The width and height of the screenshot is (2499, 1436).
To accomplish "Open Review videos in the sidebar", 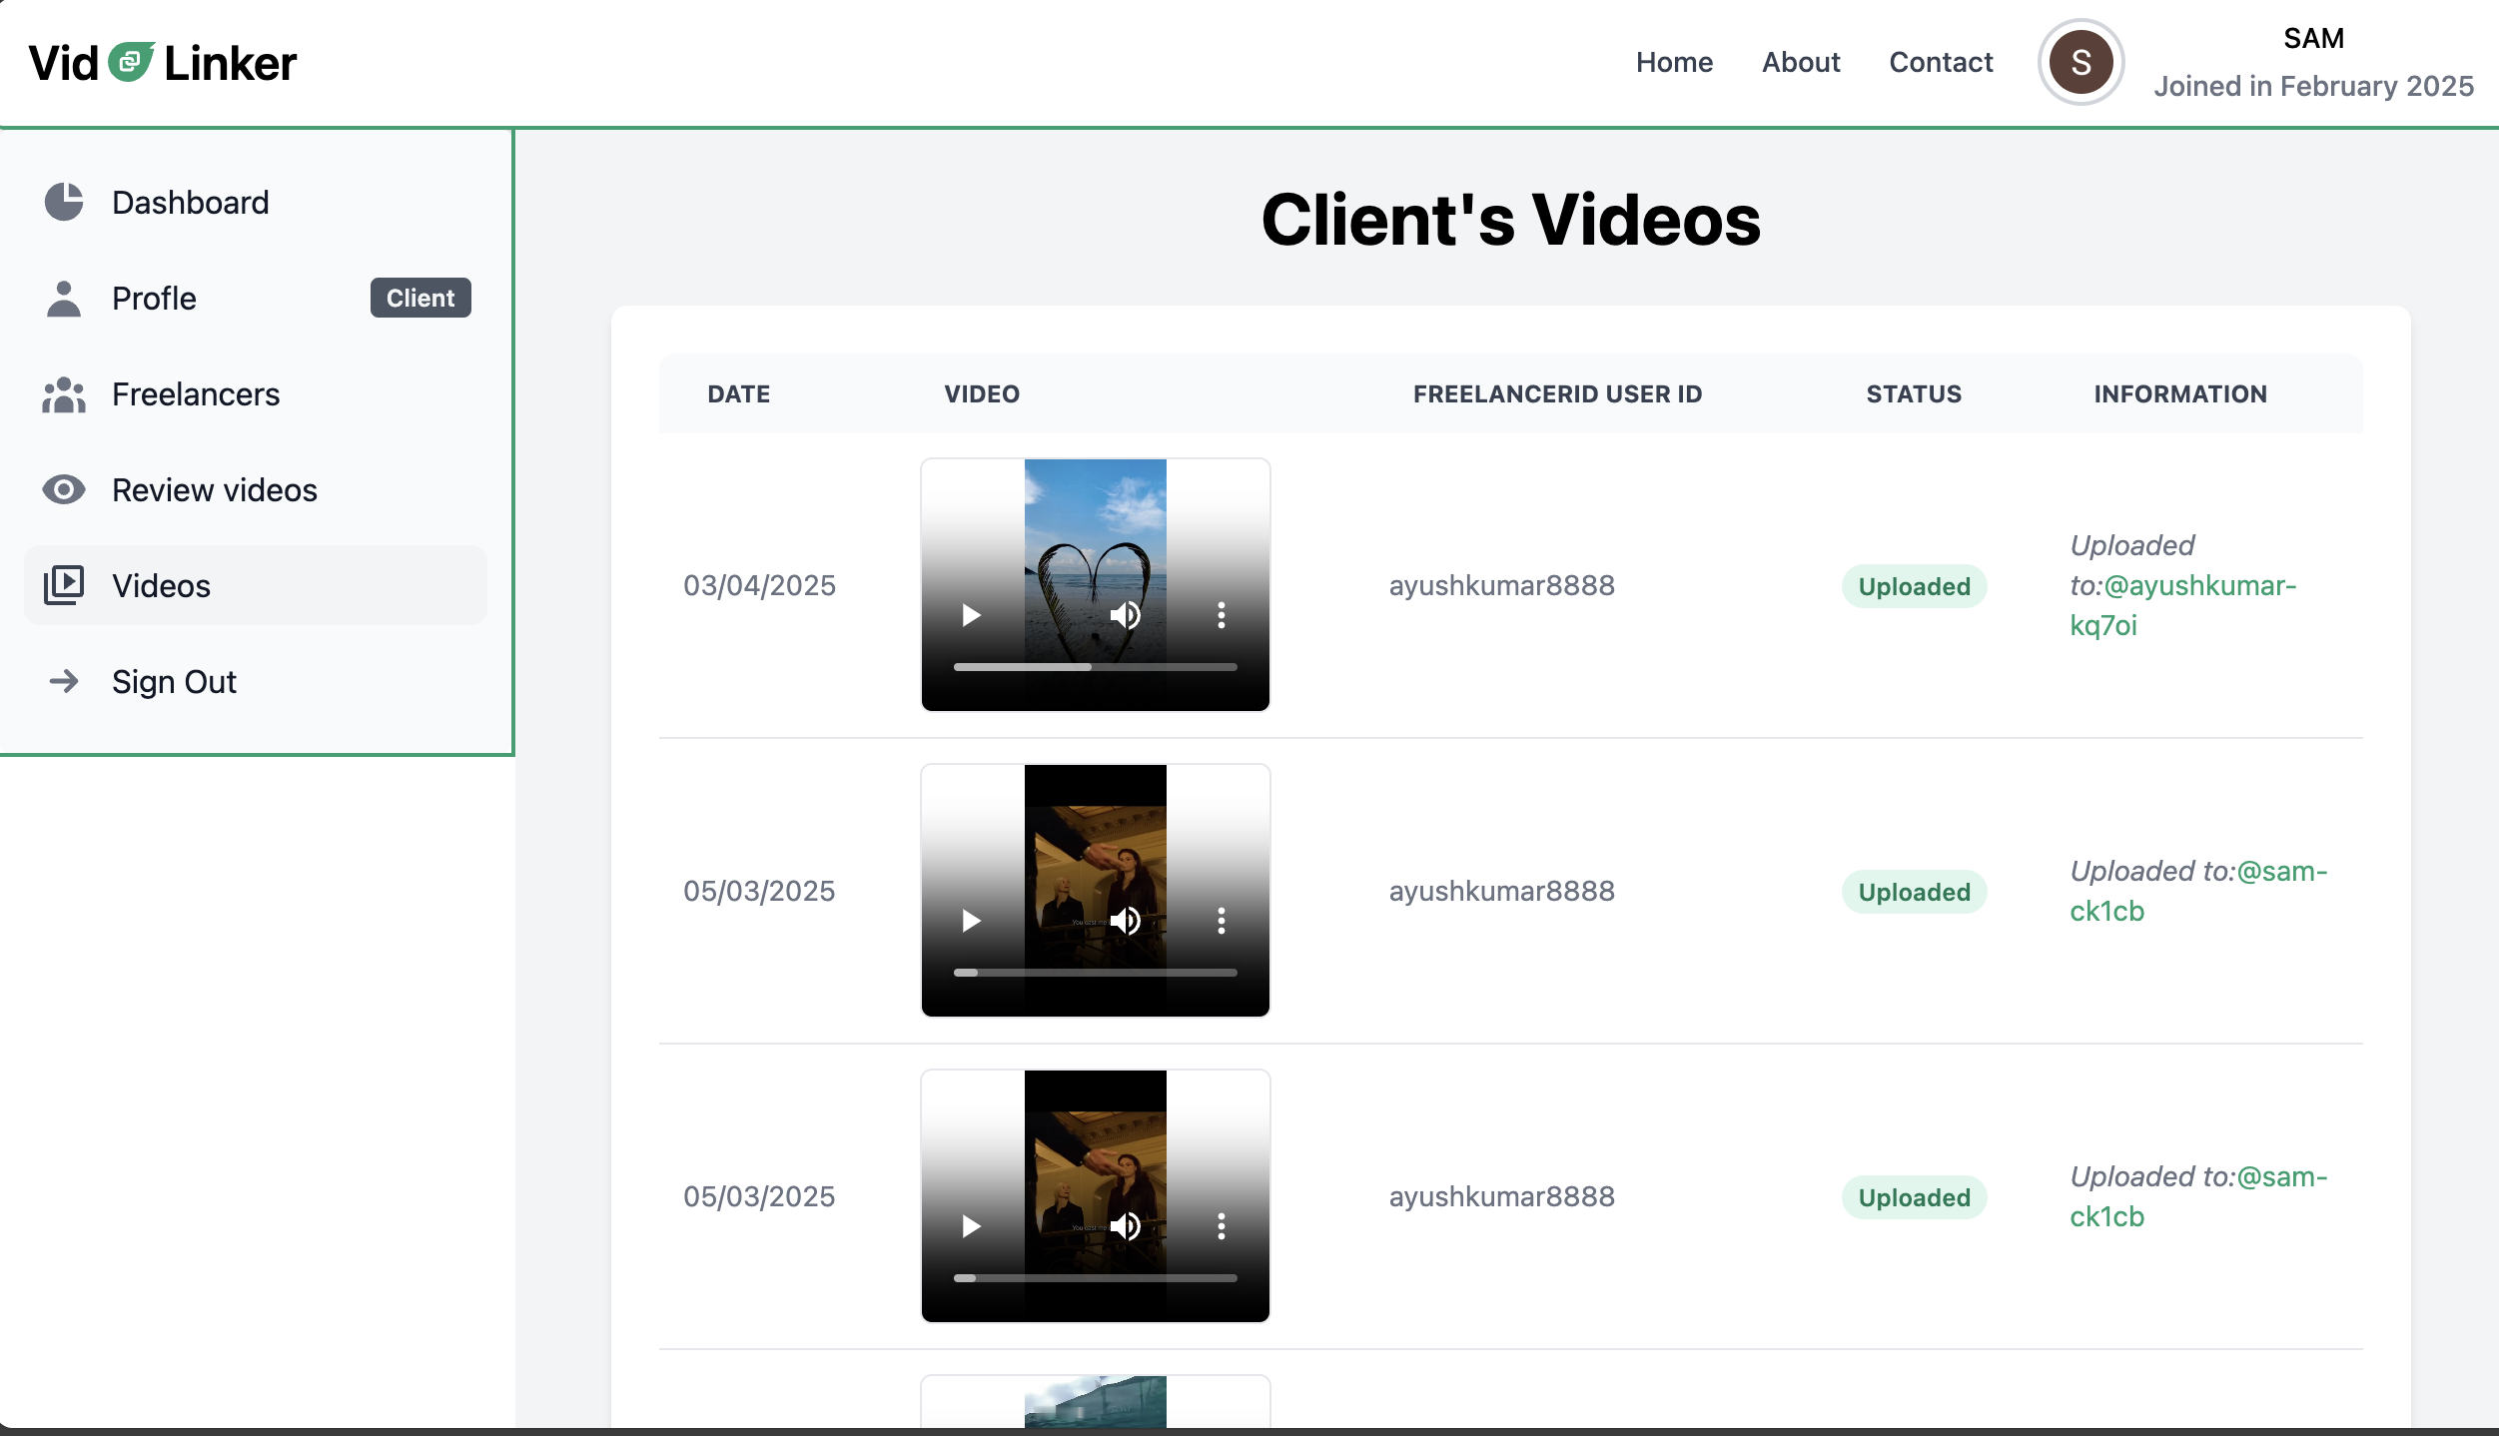I will click(x=256, y=489).
